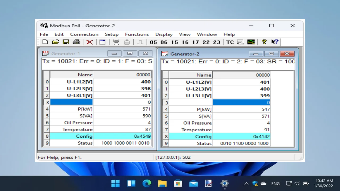Close the Generator-2 child window with red X
This screenshot has height=191, width=340.
[x=287, y=54]
